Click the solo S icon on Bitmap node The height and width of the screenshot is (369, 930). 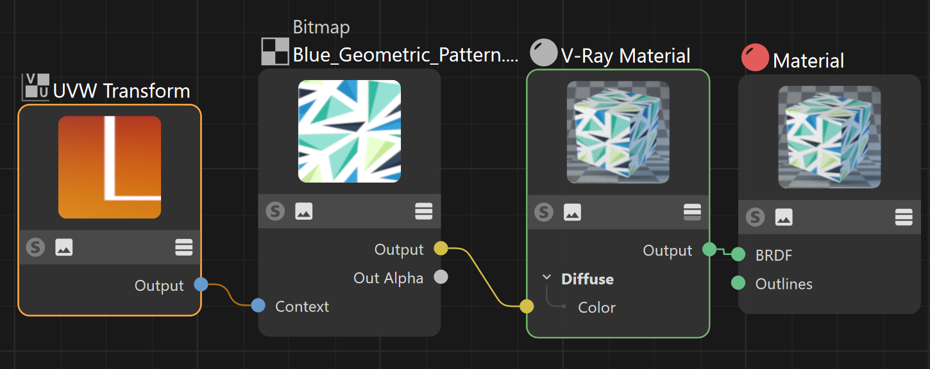point(275,211)
